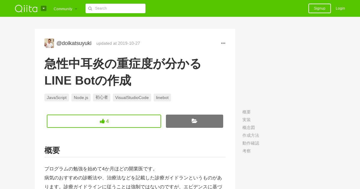Image resolution: width=360 pixels, height=189 pixels.
Task: Jump to 考察 in table of contents
Action: (x=247, y=151)
